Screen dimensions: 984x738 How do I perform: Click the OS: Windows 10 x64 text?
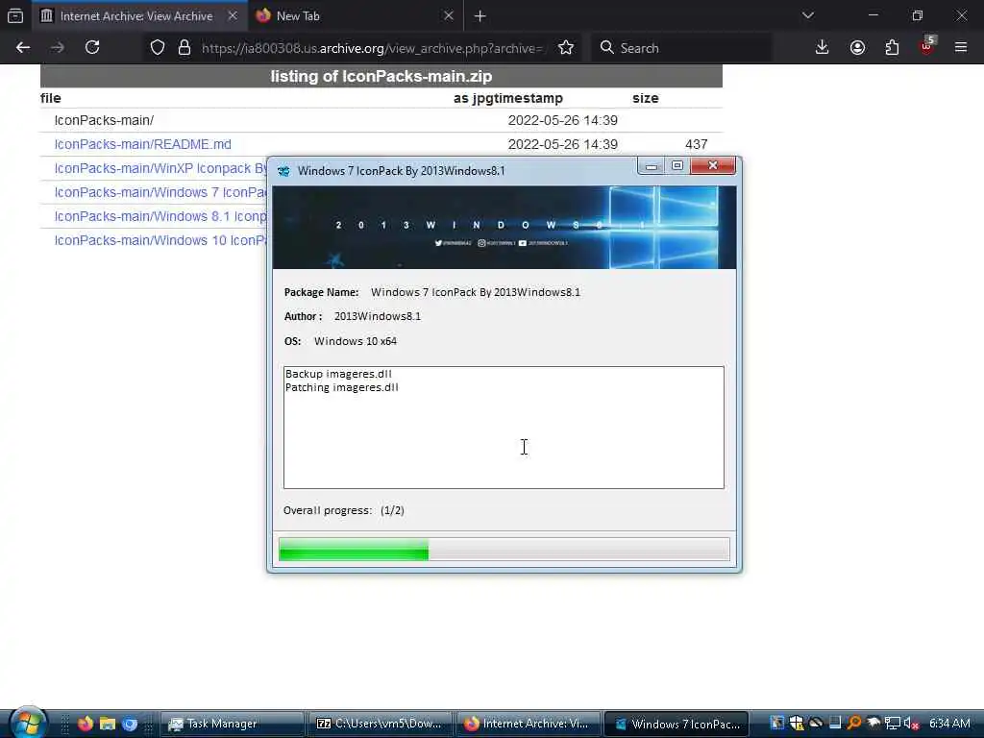(340, 341)
